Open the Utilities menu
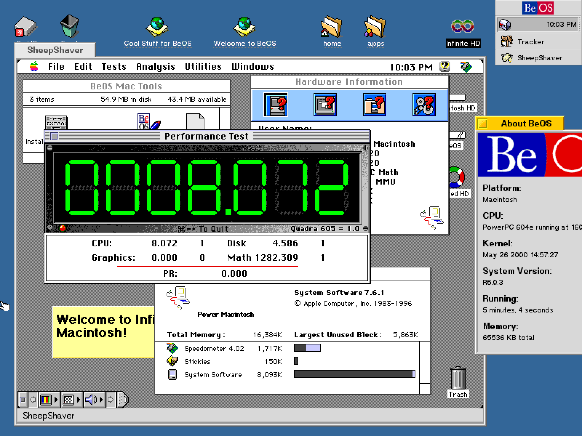This screenshot has height=436, width=582. [203, 66]
